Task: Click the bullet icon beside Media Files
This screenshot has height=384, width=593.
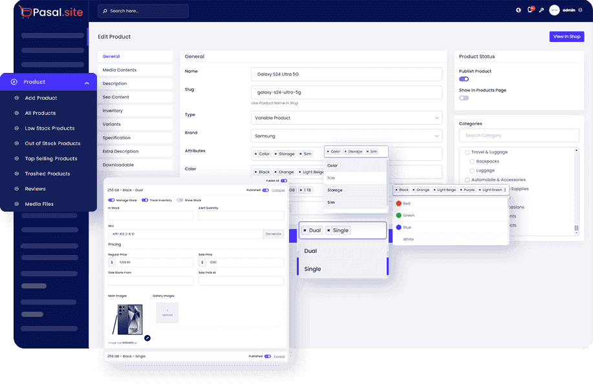Action: pos(17,204)
